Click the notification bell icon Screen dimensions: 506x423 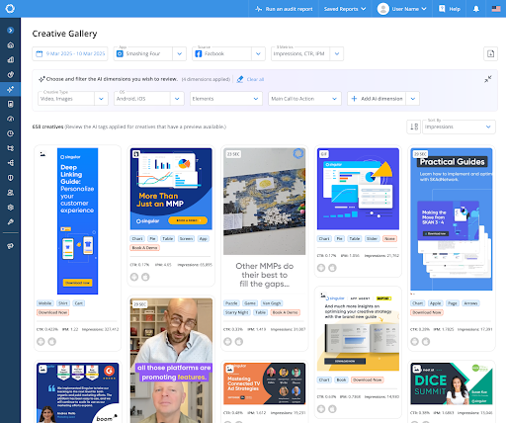(x=476, y=9)
